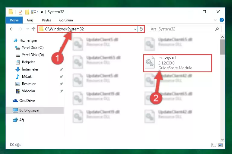Click the folder icon in the address bar

click(41, 29)
